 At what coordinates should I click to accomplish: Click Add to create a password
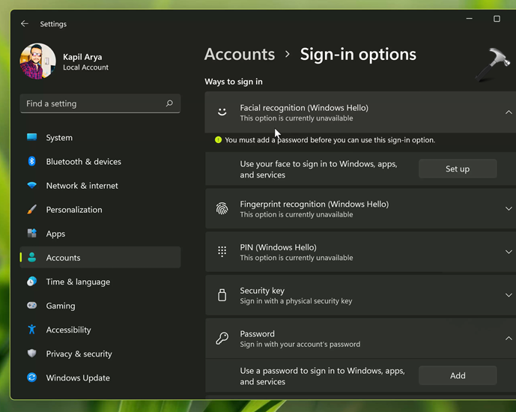click(458, 376)
